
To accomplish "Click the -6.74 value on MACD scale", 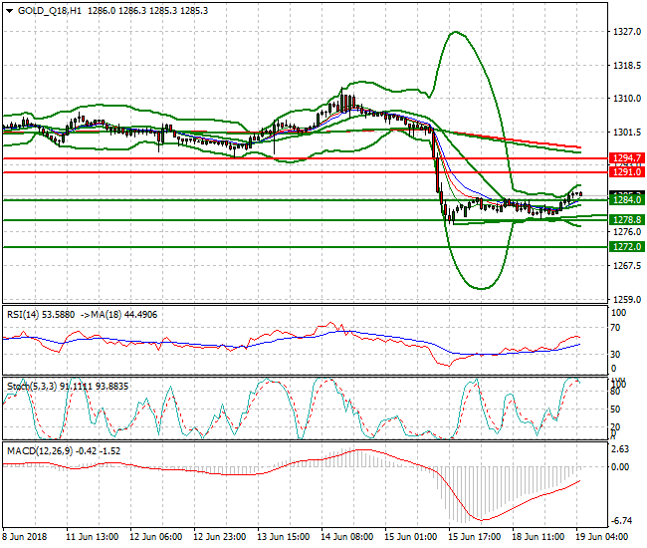I will (622, 521).
